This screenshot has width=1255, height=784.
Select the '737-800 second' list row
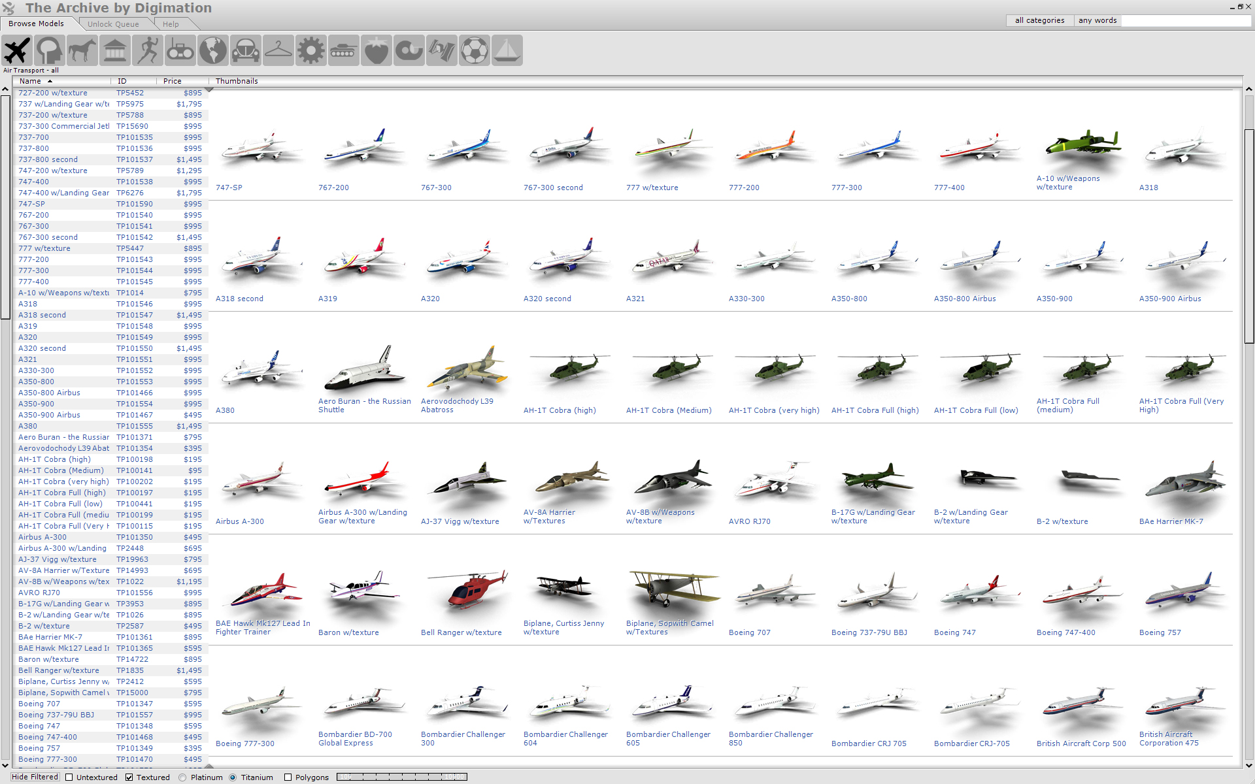pos(110,159)
